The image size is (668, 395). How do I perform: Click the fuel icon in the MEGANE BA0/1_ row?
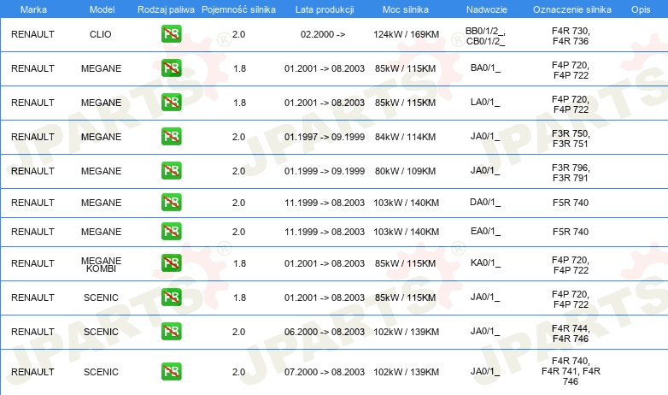coord(171,68)
